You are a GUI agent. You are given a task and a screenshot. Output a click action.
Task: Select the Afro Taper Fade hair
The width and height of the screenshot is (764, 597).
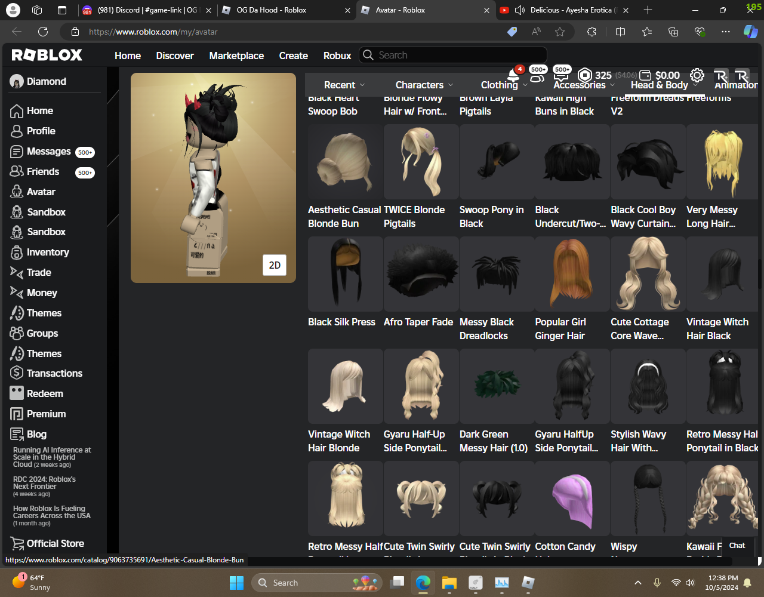pyautogui.click(x=421, y=274)
